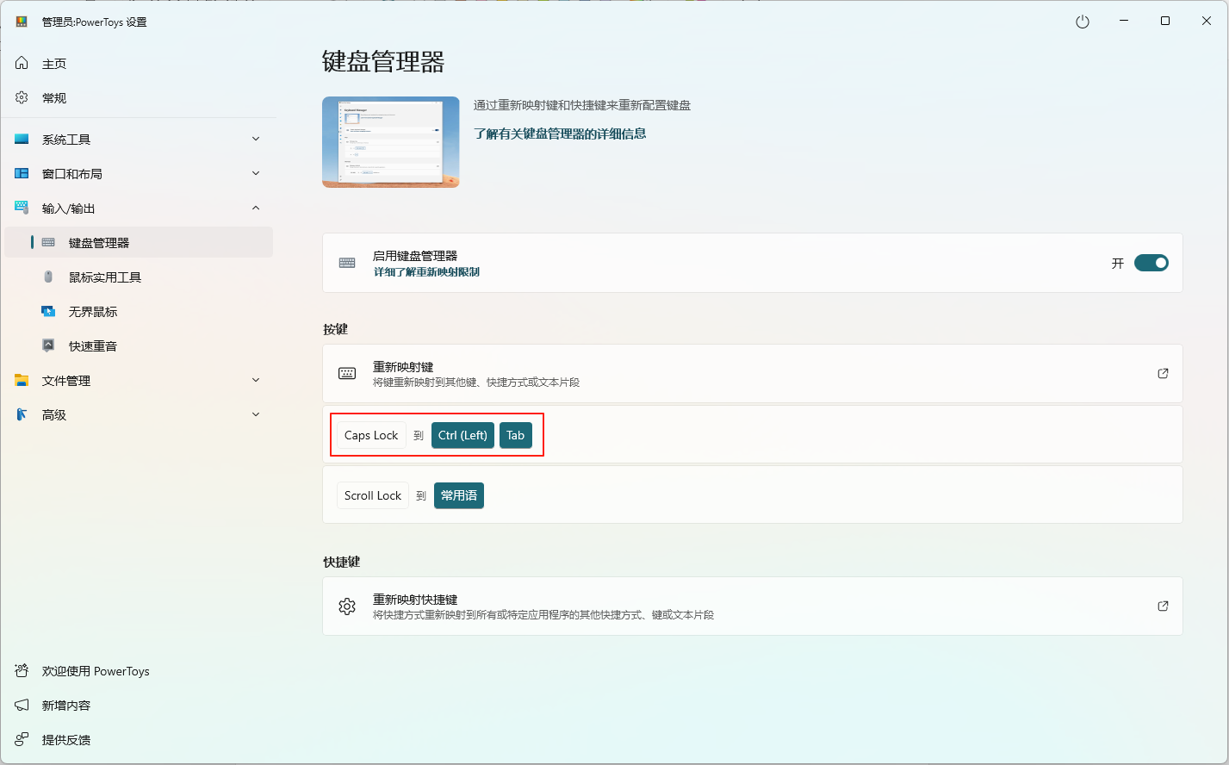Expand the 高级 section chevron
1229x765 pixels.
256,414
